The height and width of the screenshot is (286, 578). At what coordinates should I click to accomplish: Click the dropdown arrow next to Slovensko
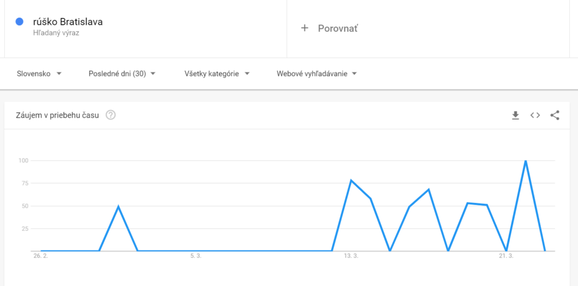tap(58, 74)
